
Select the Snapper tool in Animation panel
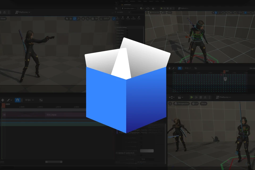[133, 18]
